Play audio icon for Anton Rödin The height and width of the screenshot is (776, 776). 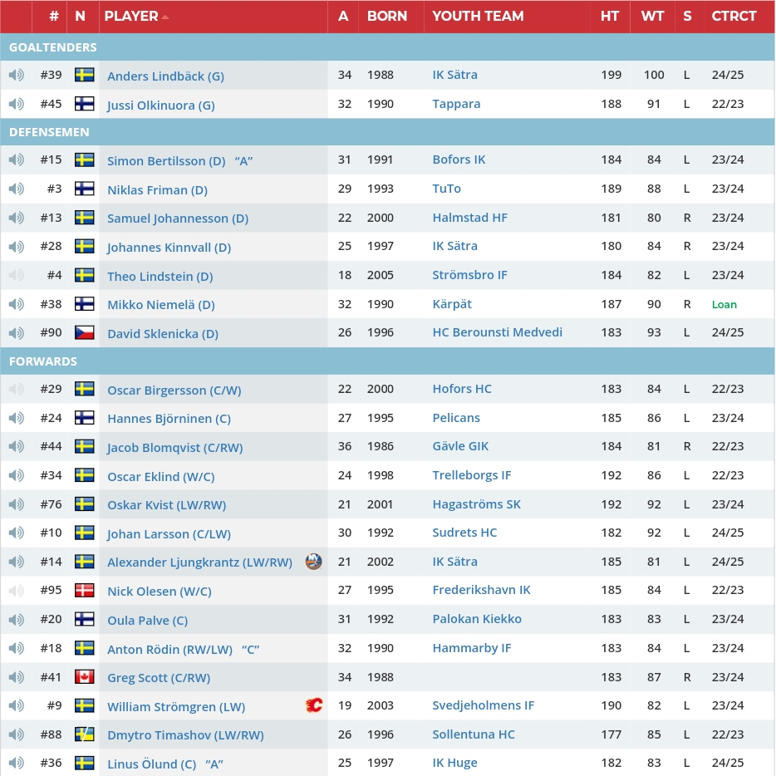click(x=17, y=649)
